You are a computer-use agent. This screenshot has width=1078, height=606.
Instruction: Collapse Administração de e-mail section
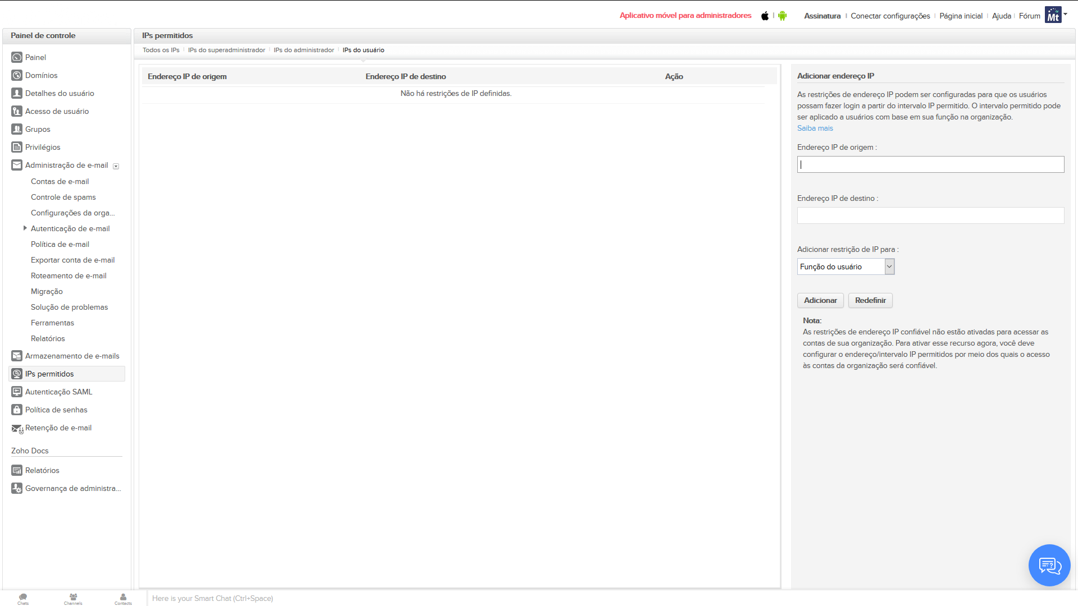(116, 166)
